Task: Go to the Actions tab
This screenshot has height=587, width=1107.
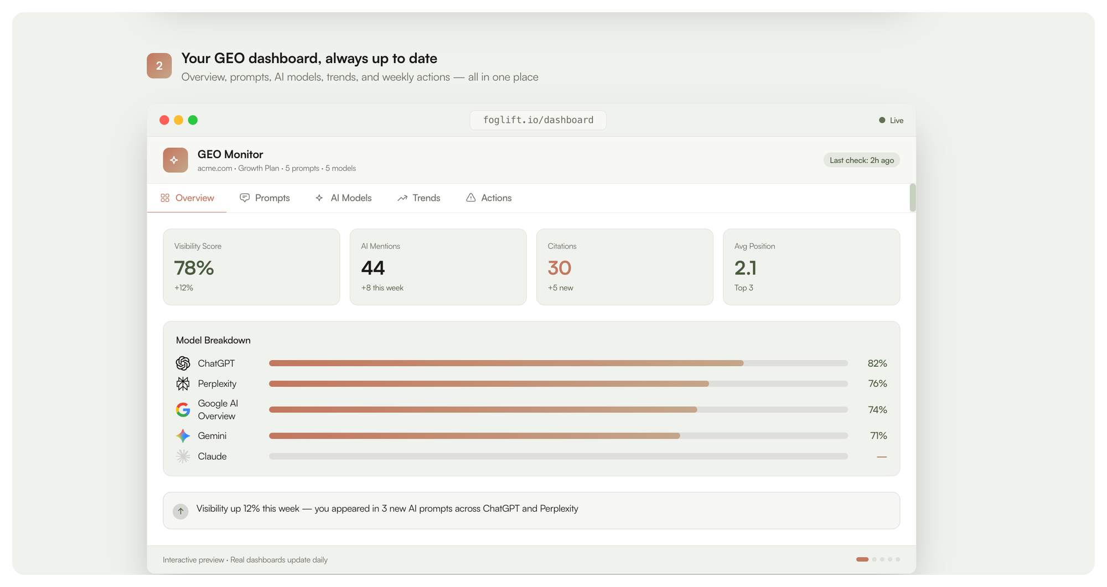Action: 489,198
